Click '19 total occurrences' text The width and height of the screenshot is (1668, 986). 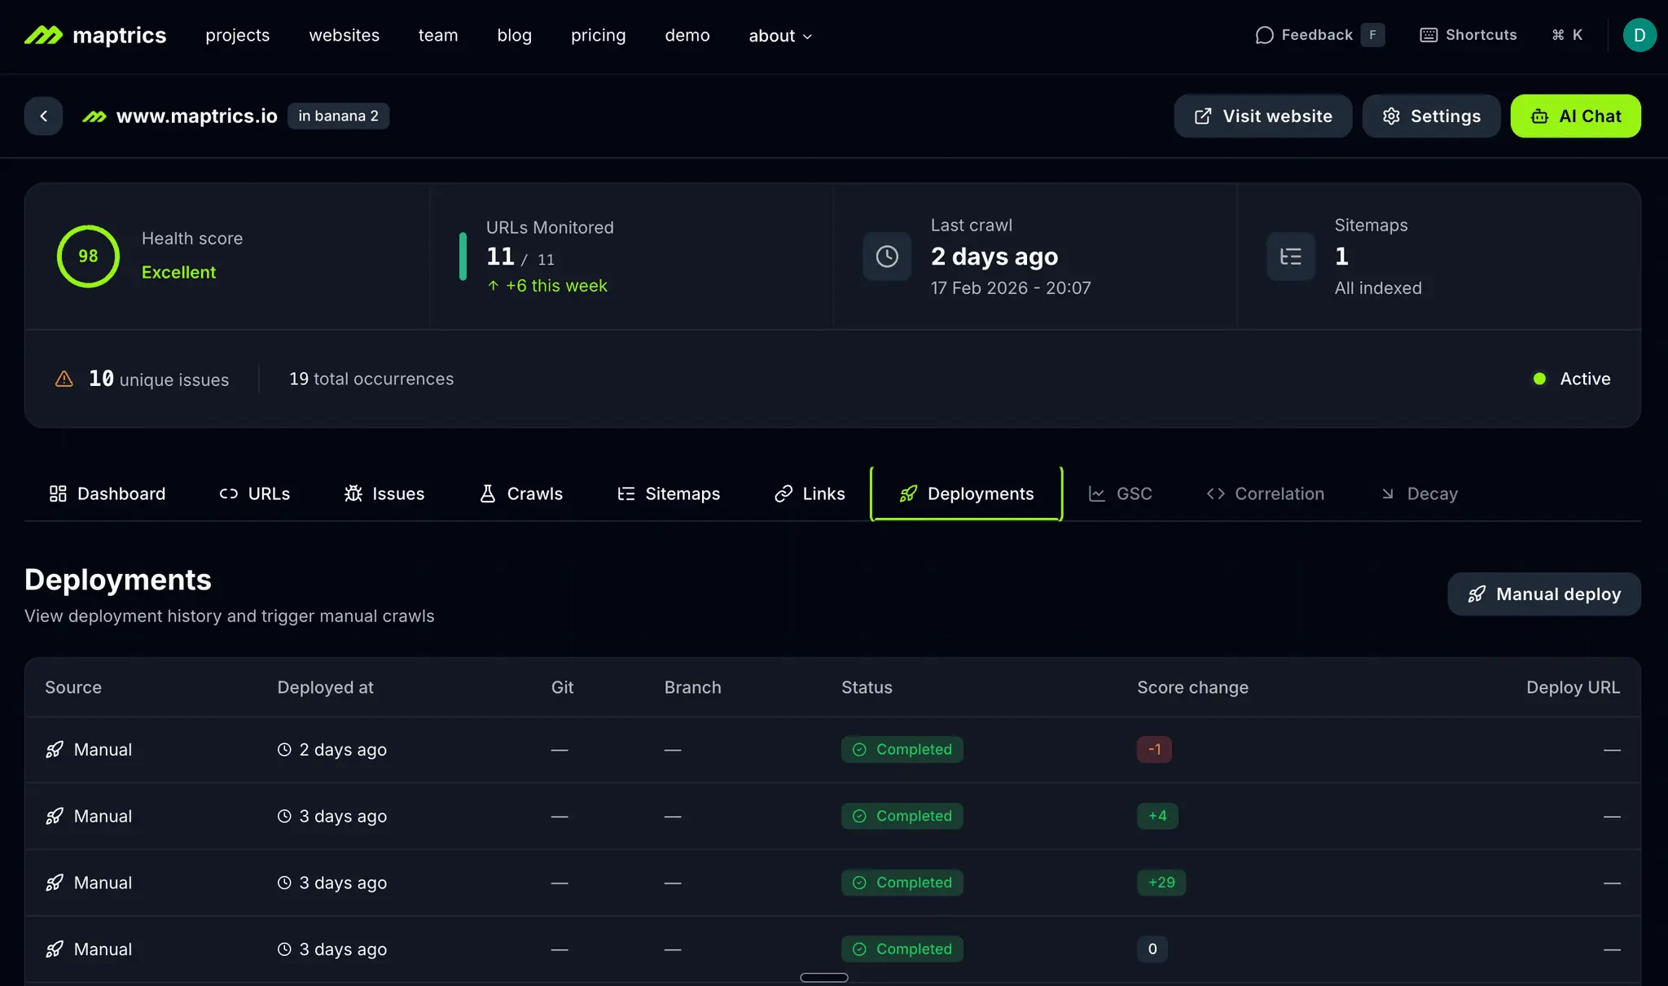tap(371, 379)
